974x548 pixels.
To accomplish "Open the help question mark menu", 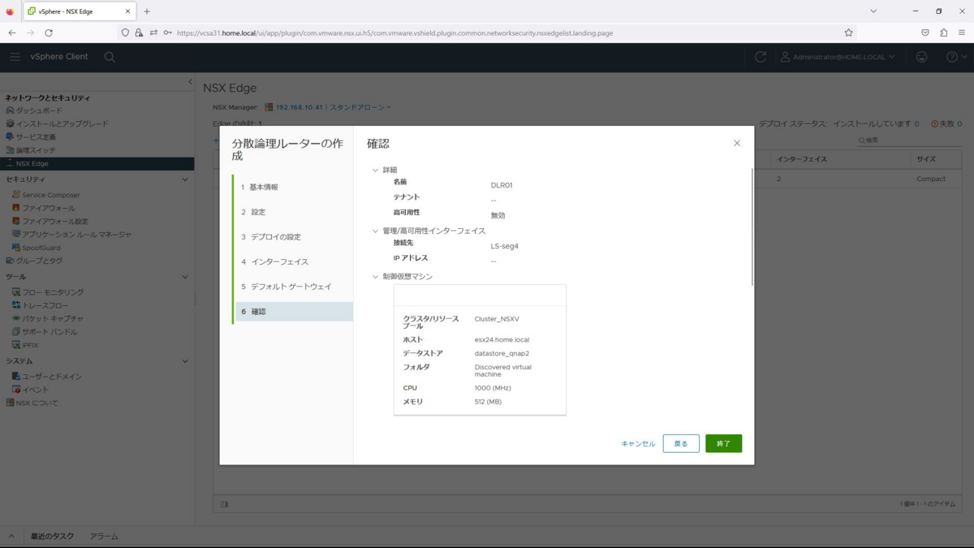I will 956,57.
